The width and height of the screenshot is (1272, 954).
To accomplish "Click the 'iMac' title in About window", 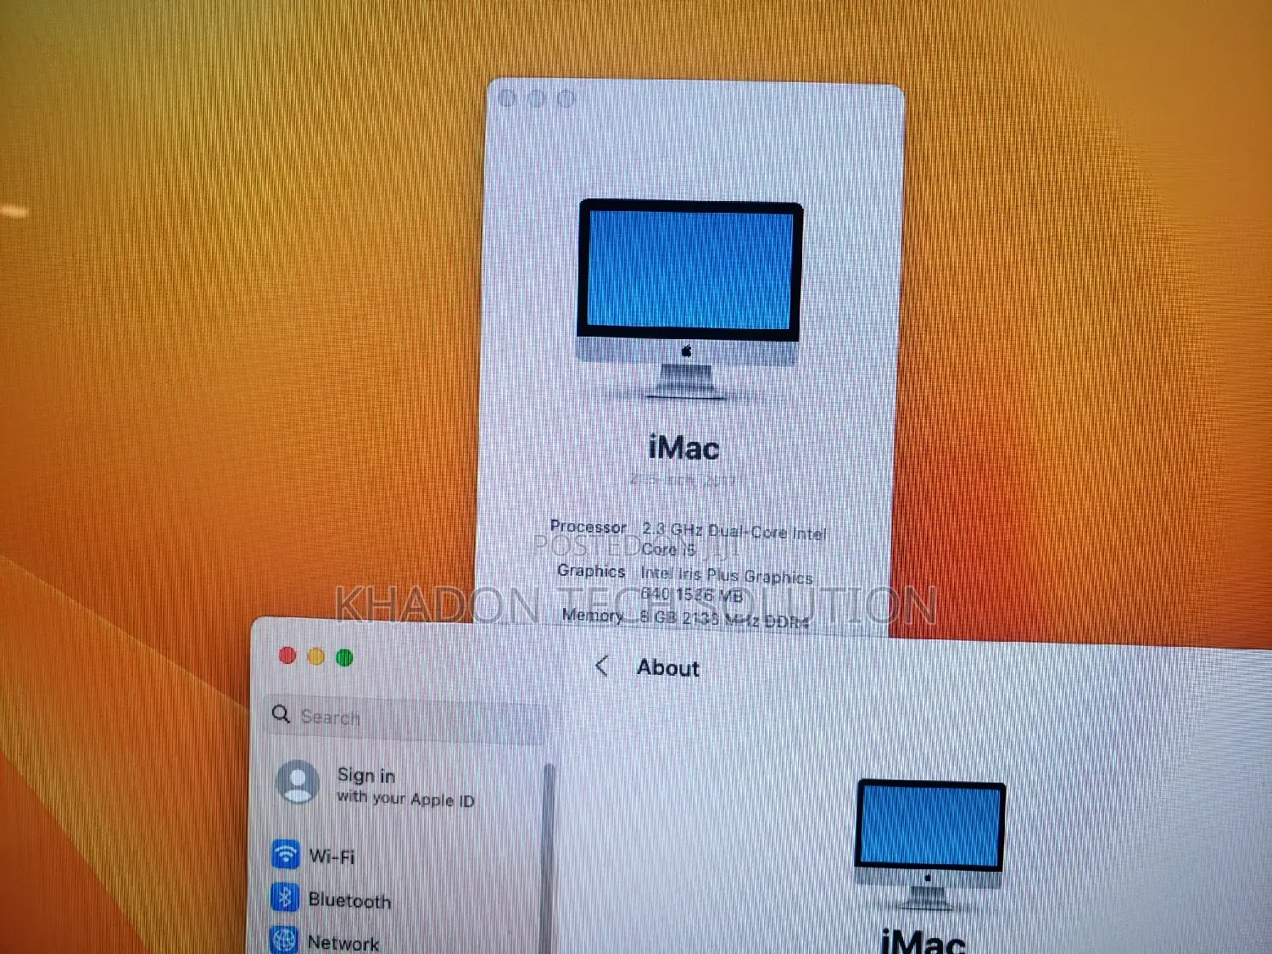I will (x=683, y=448).
